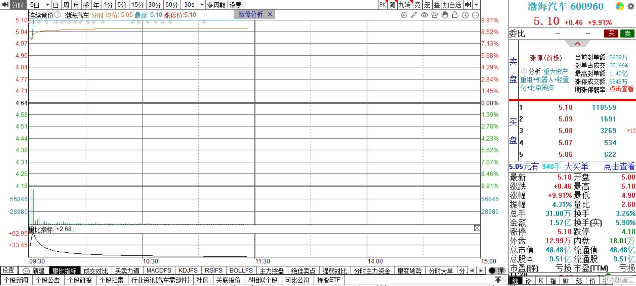The image size is (636, 286).
Task: Collapse the sell order panel chevron
Action: (x=577, y=44)
